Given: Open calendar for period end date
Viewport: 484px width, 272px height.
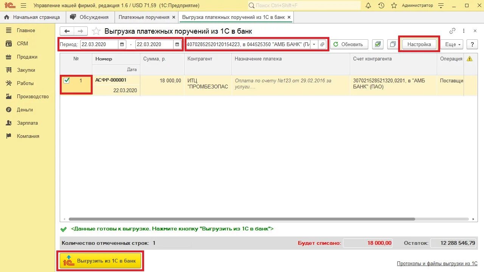Looking at the screenshot, I should [177, 44].
